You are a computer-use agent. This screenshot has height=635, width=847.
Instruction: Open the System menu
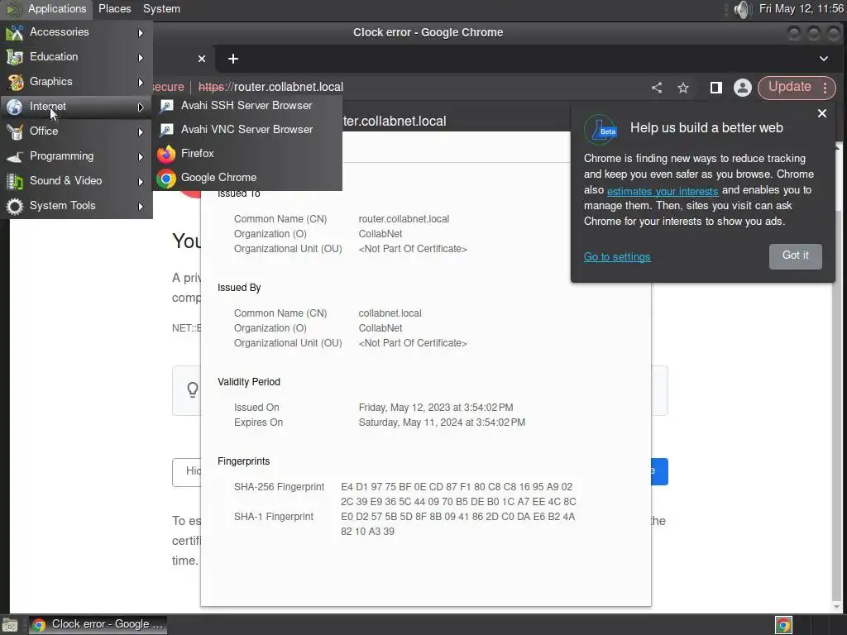161,9
